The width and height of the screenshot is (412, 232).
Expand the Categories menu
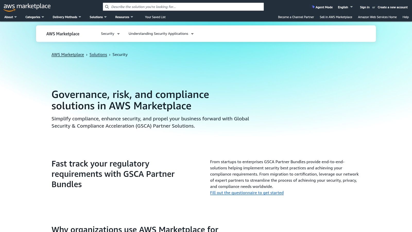click(x=34, y=17)
